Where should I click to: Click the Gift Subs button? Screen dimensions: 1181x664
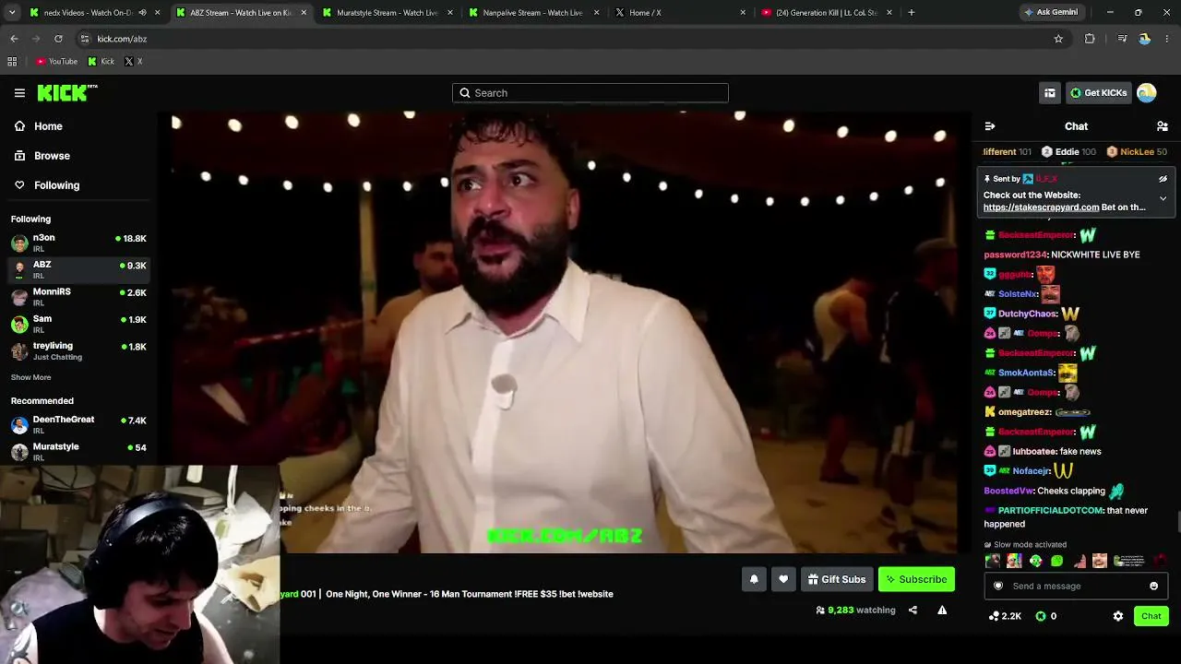tap(837, 579)
